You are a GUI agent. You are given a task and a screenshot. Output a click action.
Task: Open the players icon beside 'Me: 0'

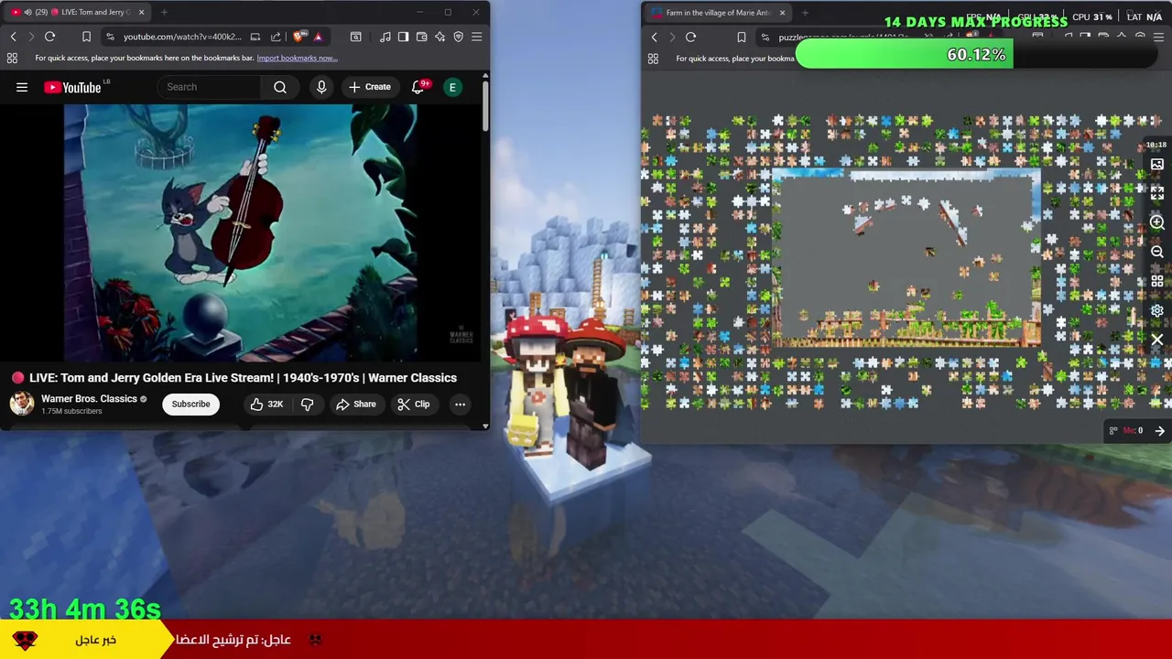[x=1113, y=431]
